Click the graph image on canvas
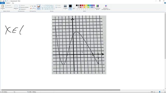Viewport: 166px width, 93px height. (79, 45)
